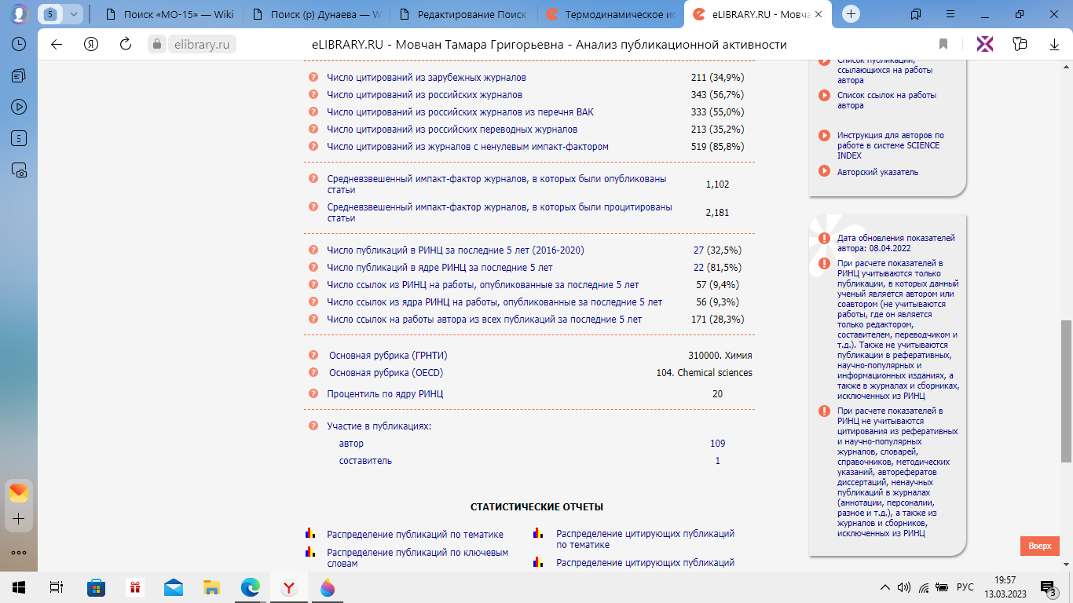
Task: Open Yandex home via Я icon
Action: [91, 45]
